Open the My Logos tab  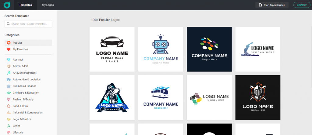[48, 5]
